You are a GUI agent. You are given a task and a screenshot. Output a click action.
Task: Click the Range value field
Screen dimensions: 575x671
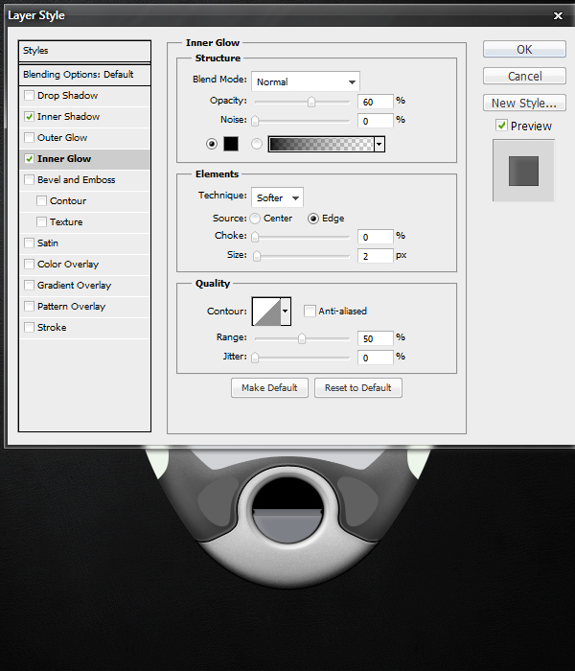tap(376, 338)
